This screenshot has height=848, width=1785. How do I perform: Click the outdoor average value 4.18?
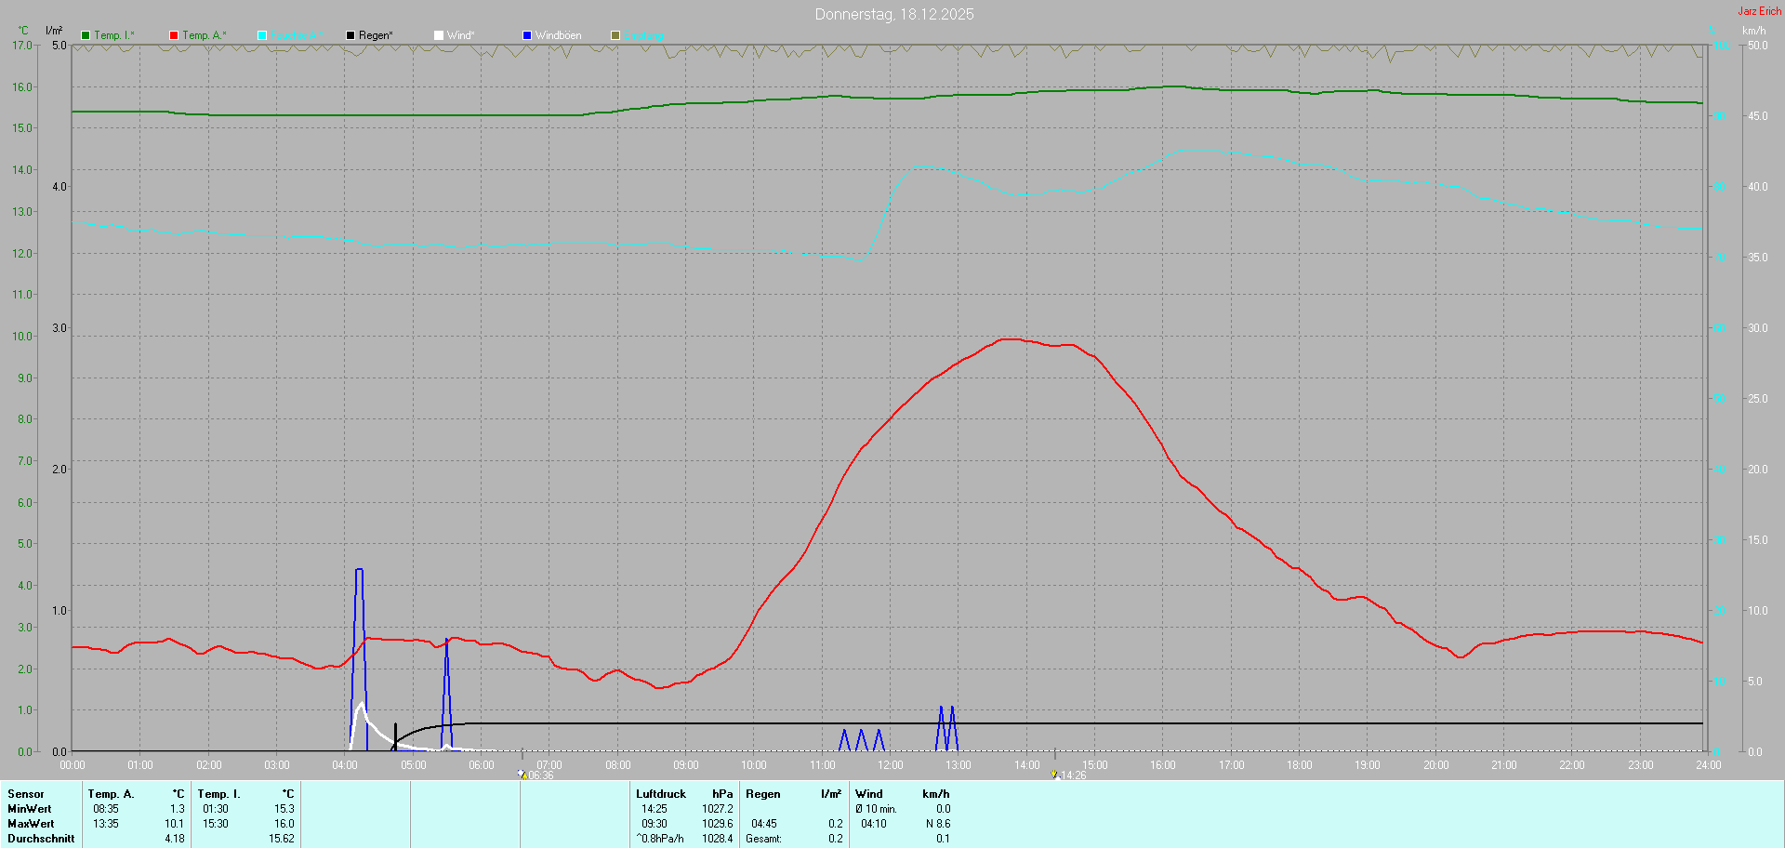(175, 839)
